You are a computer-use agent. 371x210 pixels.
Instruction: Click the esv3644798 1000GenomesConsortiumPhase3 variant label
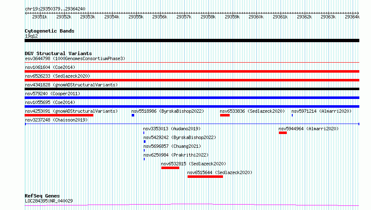pyautogui.click(x=75, y=58)
